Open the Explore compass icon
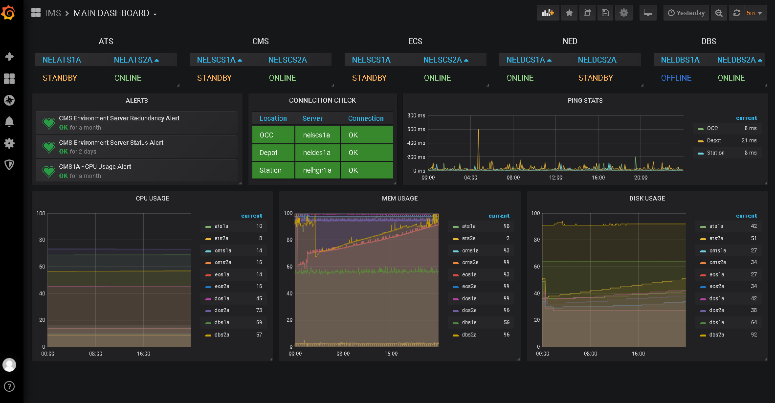The width and height of the screenshot is (775, 403). 9,100
